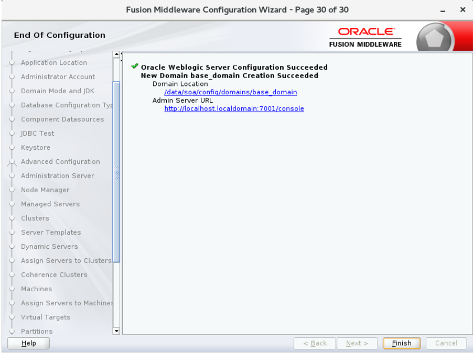Image resolution: width=473 pixels, height=353 pixels.
Task: Minimize the Configuration Wizard window
Action: (443, 10)
